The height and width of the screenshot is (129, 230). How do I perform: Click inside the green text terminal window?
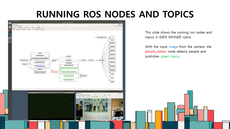(x=51, y=106)
